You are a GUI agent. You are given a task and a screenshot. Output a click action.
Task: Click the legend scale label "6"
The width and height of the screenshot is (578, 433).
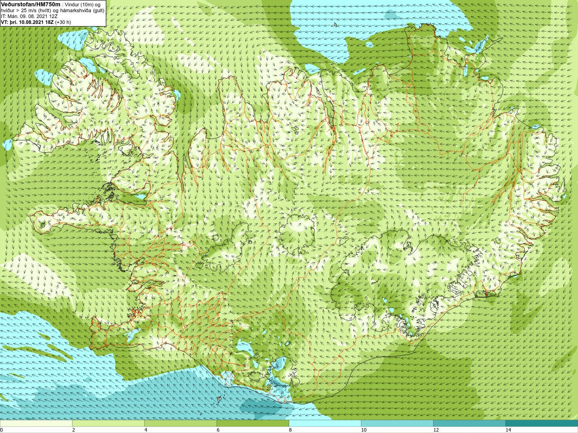(218, 430)
